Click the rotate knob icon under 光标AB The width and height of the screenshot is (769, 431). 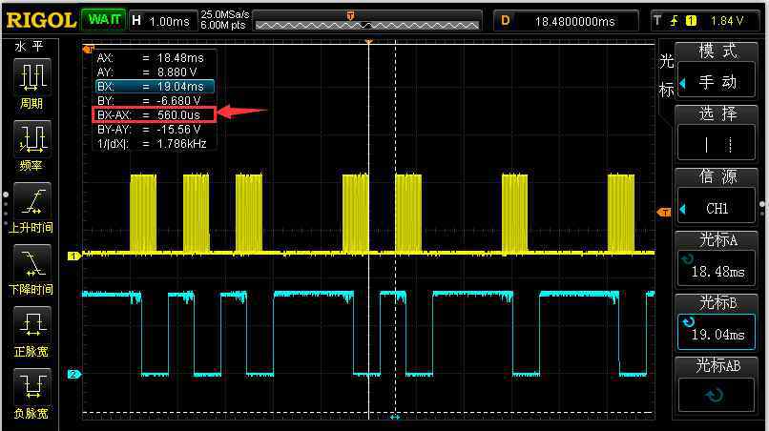(x=714, y=395)
